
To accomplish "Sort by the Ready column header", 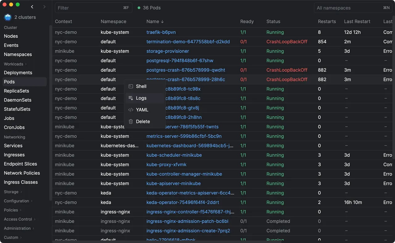I will tap(247, 22).
